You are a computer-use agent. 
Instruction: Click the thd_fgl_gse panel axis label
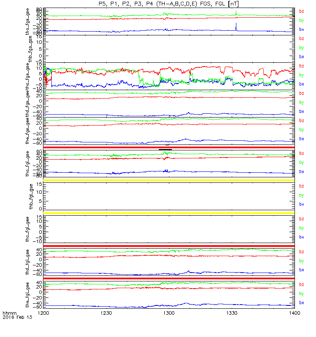27,262
